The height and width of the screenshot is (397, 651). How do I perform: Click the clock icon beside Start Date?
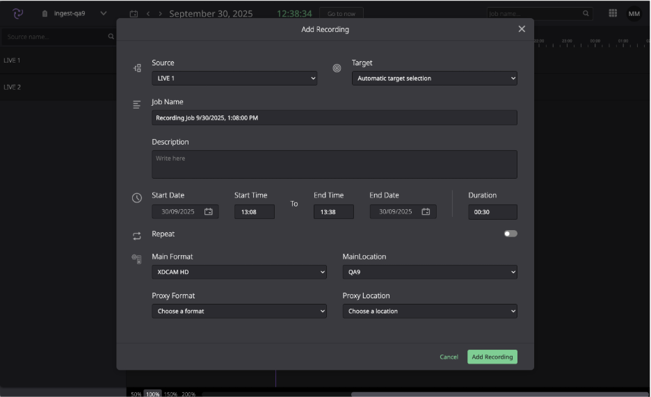click(136, 198)
